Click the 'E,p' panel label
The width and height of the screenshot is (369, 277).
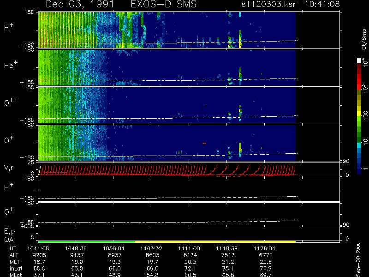9,232
